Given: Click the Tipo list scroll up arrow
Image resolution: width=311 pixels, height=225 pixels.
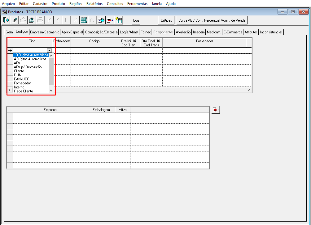Looking at the screenshot, I should tap(51, 56).
